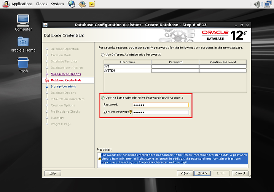Go to Storage Locations step
This screenshot has width=274, height=192.
coord(64,87)
